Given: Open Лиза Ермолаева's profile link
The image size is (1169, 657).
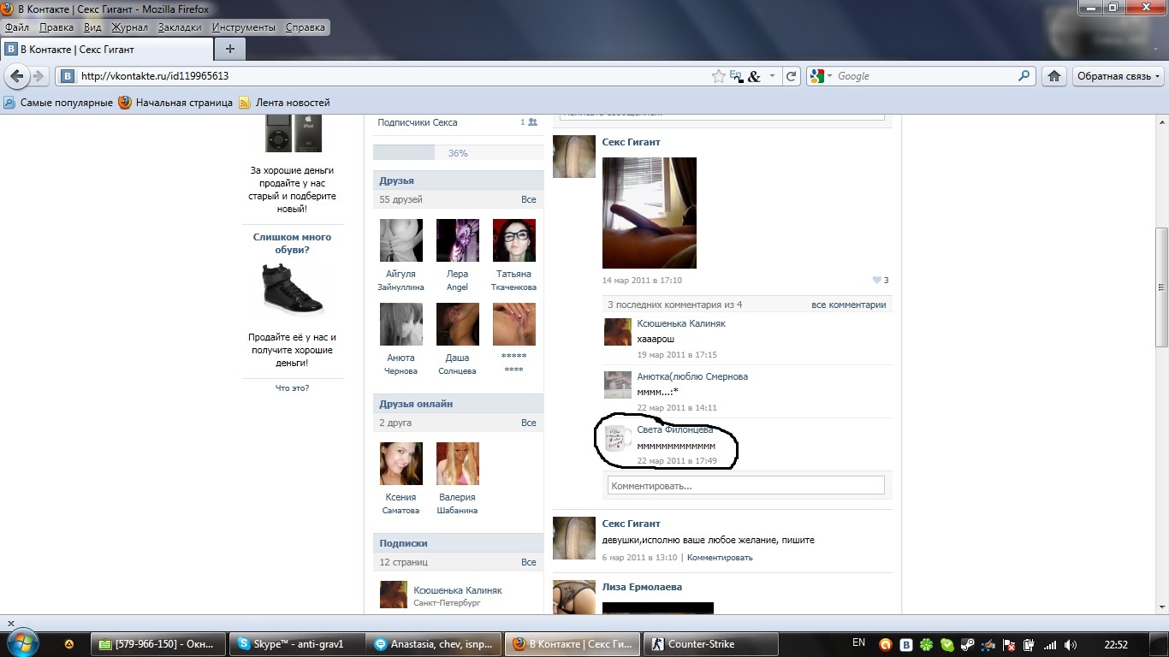Looking at the screenshot, I should click(642, 587).
